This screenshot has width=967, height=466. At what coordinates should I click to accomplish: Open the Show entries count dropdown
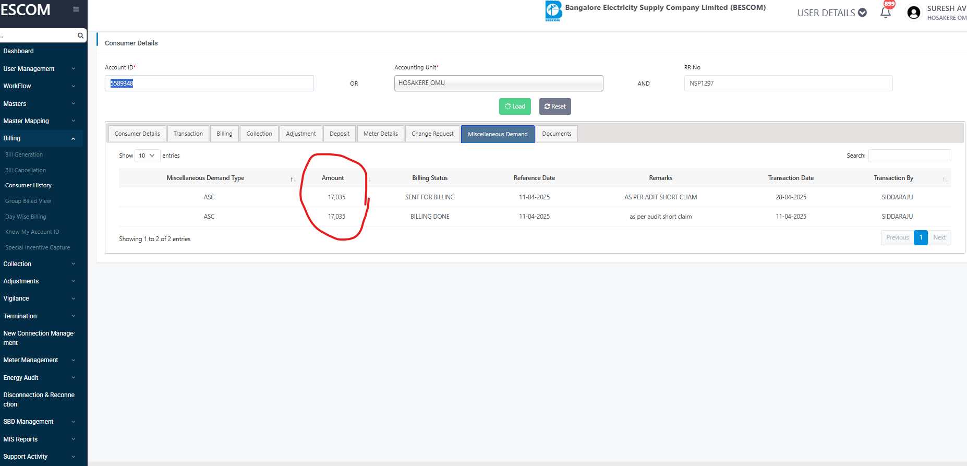pos(147,156)
